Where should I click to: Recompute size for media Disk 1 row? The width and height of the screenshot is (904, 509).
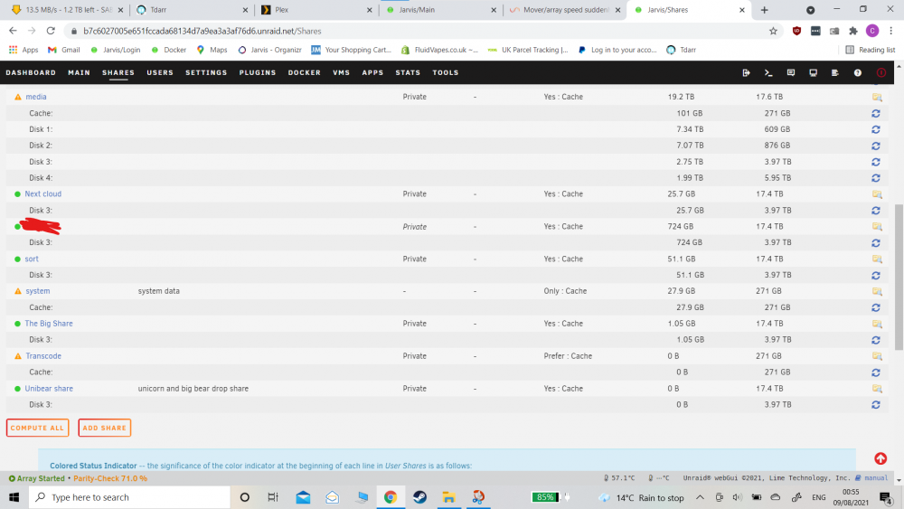coord(876,129)
